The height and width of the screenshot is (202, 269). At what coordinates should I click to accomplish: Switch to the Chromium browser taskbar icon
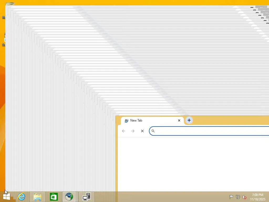click(x=69, y=197)
